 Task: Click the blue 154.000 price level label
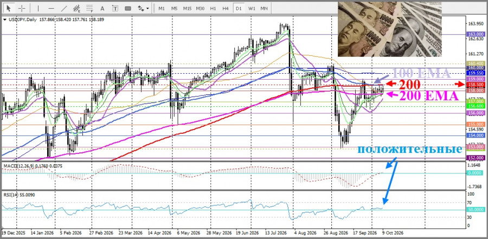[x=476, y=135]
